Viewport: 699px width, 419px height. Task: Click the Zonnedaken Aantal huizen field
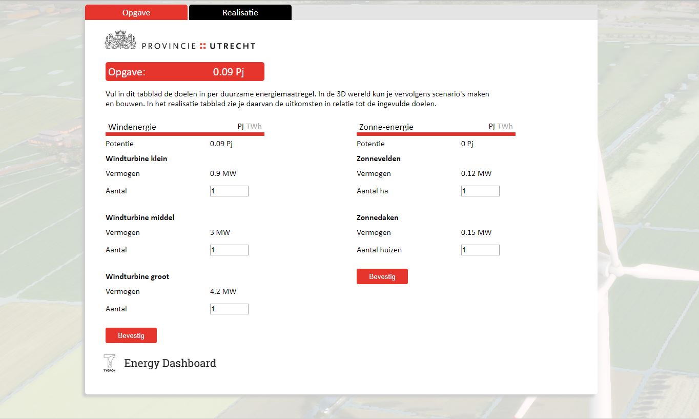[480, 250]
